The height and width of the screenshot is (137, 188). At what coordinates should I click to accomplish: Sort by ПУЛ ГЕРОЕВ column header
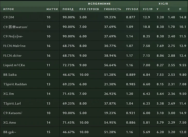(x=89, y=9)
